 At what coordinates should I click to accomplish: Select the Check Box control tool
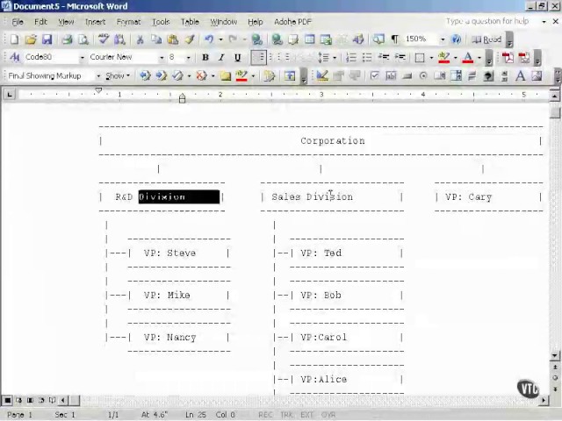click(375, 76)
